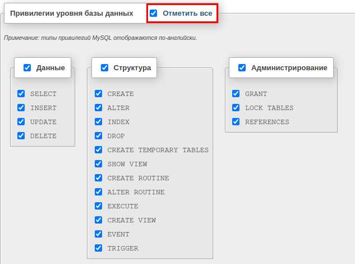Toggle the 'Администрирование' group checkbox
Screen dimensions: 355x264
pos(242,67)
